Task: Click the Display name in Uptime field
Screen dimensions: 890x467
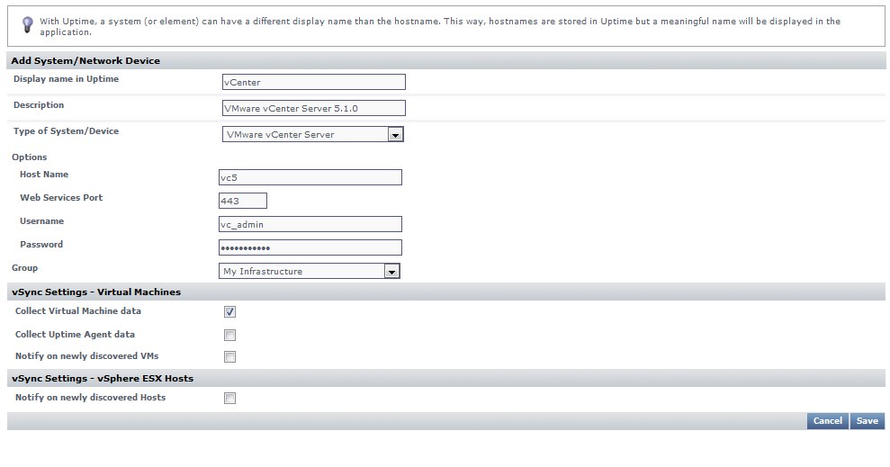Action: 313,82
